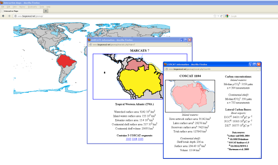
Task: Click 'River network surface area' line
Action: click(190, 119)
